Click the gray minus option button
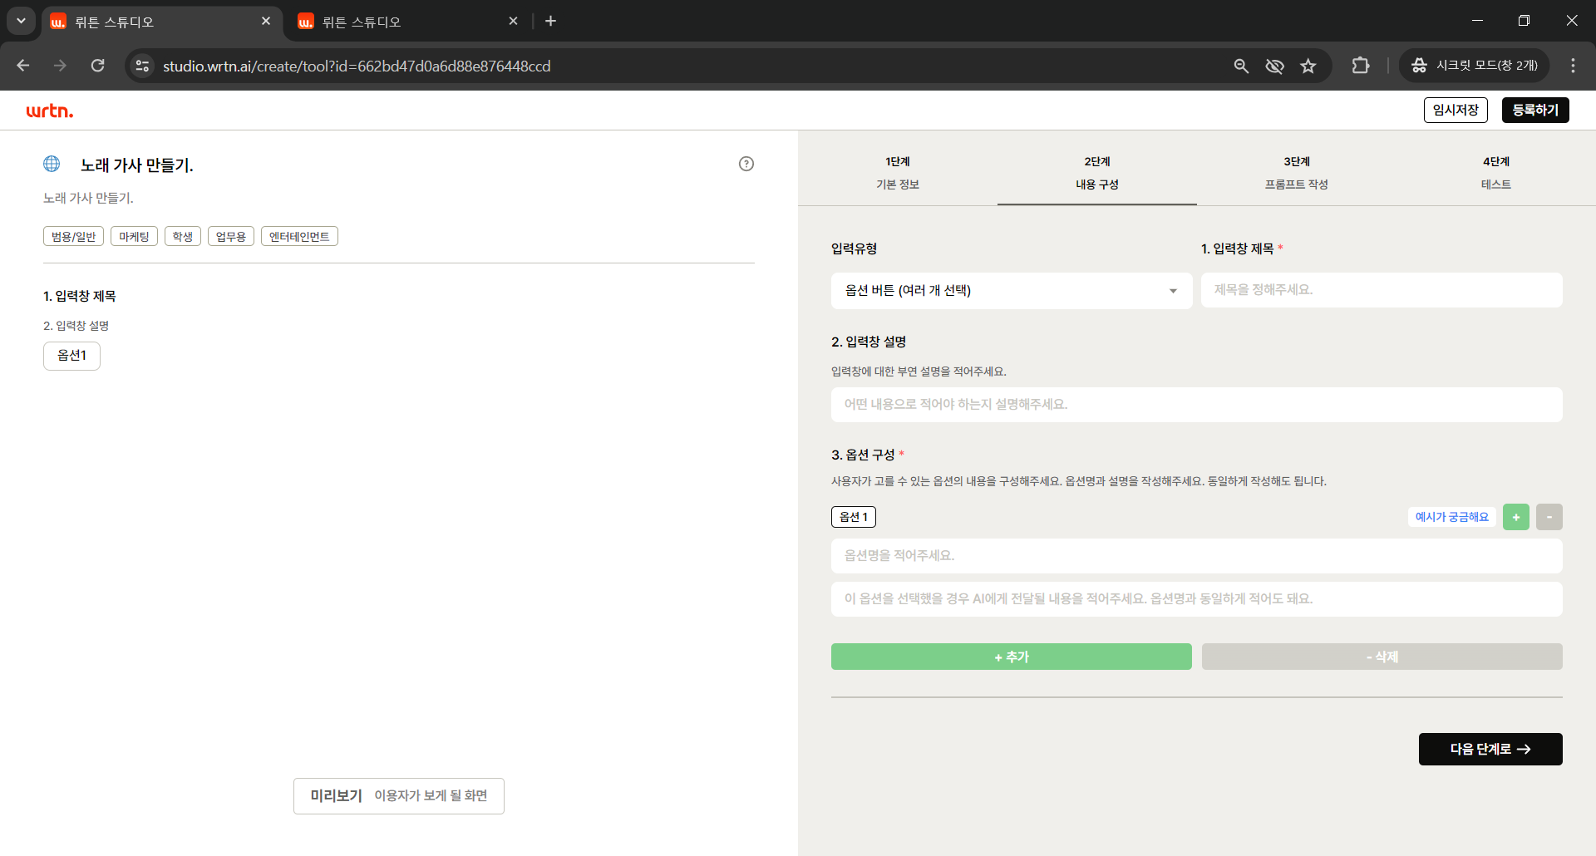Viewport: 1596px width, 856px height. pos(1549,517)
